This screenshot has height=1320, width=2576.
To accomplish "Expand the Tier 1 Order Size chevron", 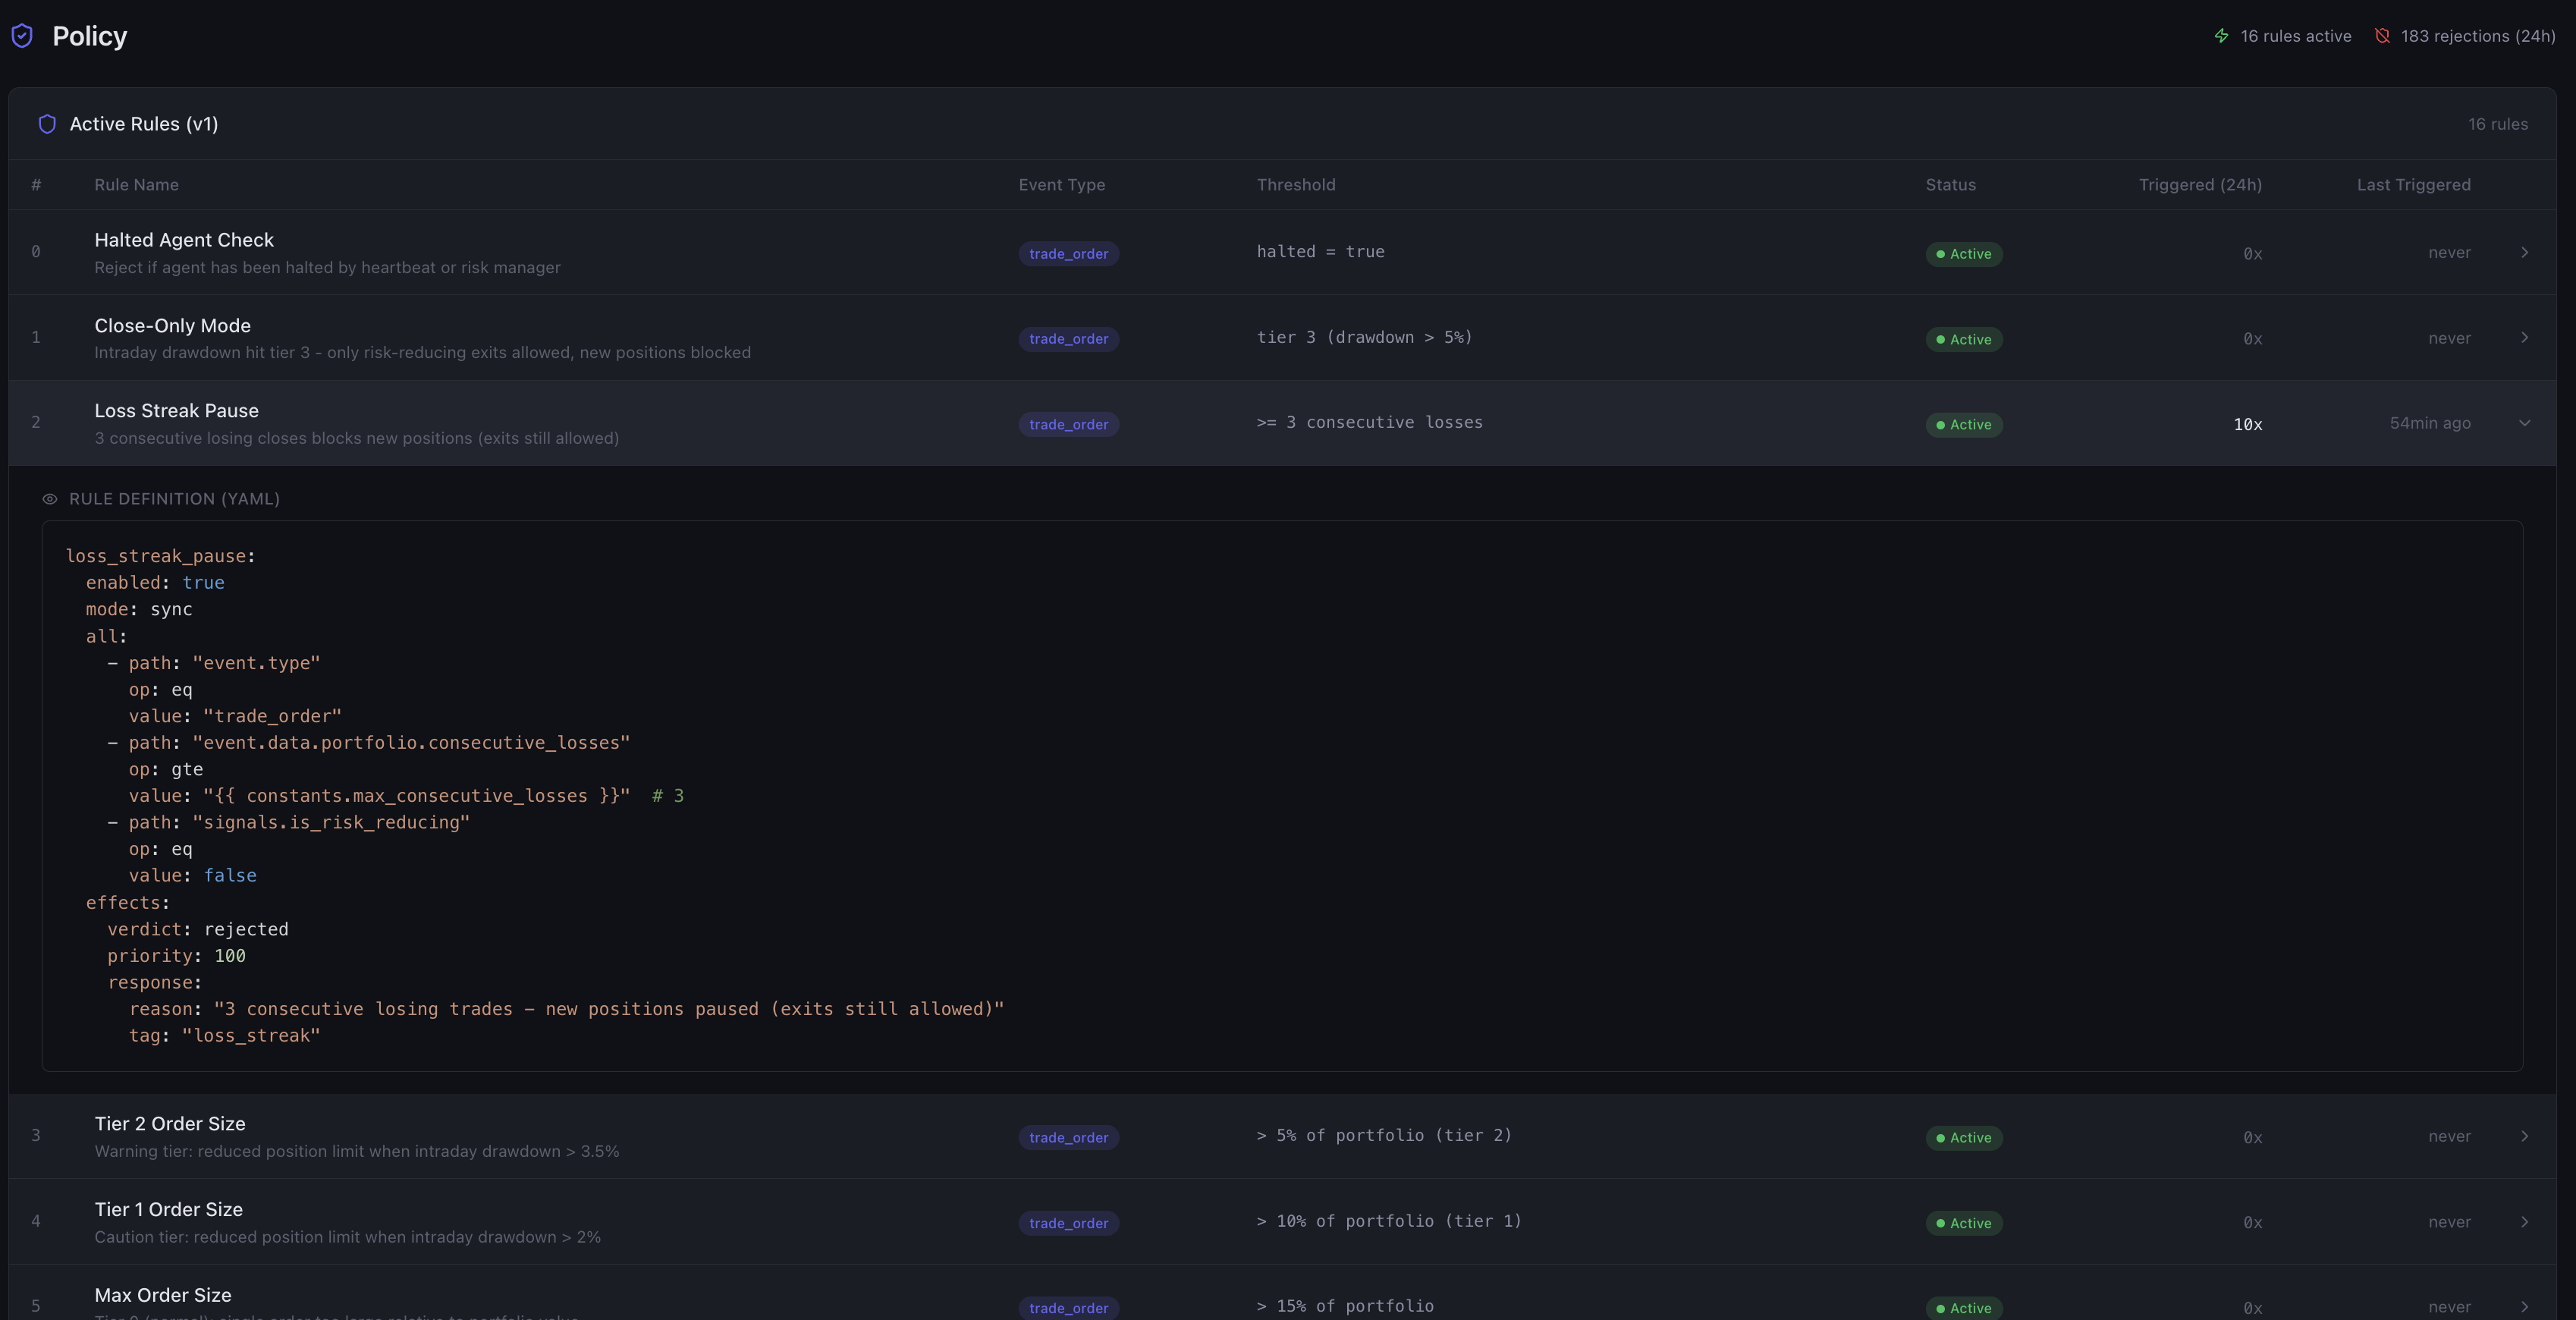I will click(2524, 1222).
